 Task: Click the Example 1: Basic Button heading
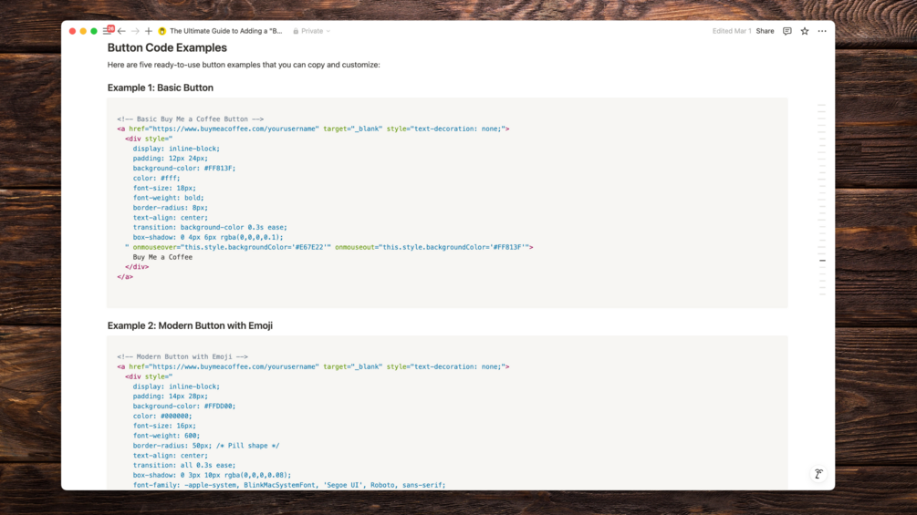(161, 88)
